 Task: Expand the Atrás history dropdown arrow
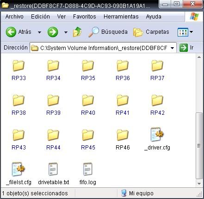click(39, 32)
